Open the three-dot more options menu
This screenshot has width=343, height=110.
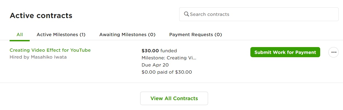(x=333, y=52)
